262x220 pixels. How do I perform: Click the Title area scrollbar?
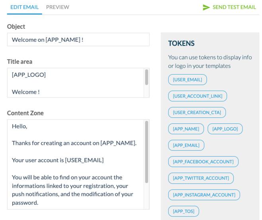point(146,77)
